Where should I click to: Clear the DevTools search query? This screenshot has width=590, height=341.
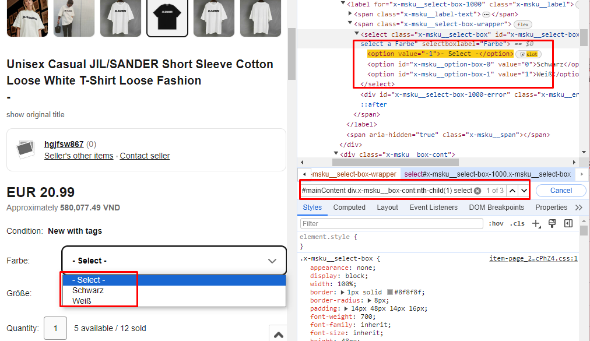click(x=477, y=191)
